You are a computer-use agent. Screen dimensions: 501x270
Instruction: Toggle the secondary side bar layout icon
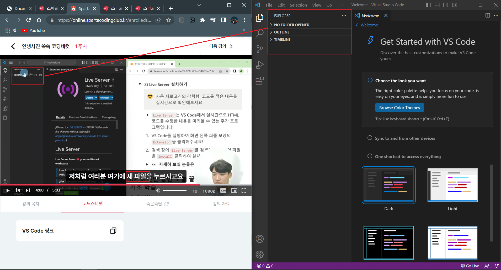[x=446, y=5]
